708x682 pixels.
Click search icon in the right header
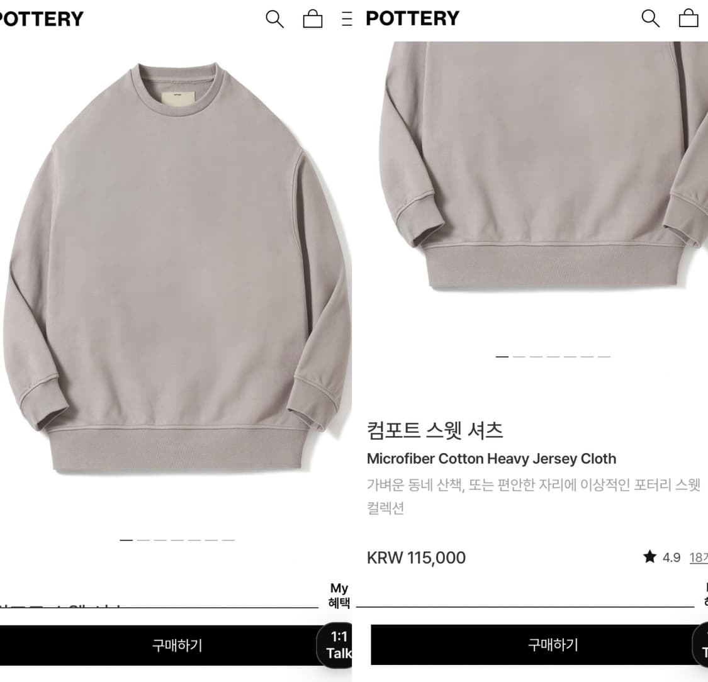[x=650, y=18]
